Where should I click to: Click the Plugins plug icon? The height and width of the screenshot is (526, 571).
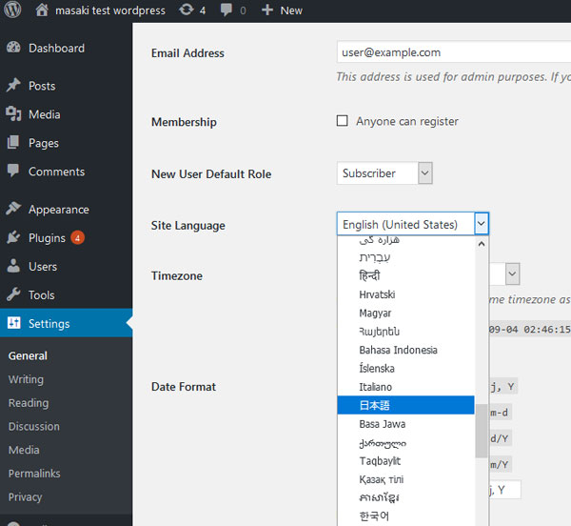[x=13, y=237]
